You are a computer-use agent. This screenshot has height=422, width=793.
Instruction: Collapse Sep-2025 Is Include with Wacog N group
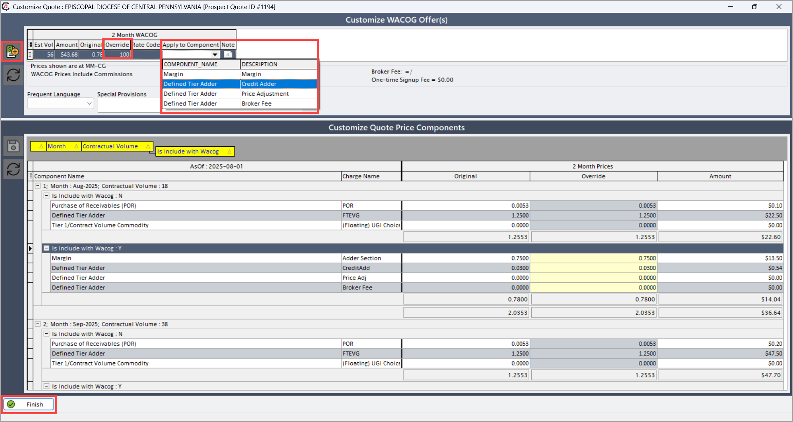tap(47, 334)
